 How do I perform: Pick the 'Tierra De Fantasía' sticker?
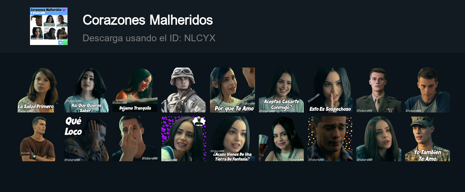[x=232, y=139]
